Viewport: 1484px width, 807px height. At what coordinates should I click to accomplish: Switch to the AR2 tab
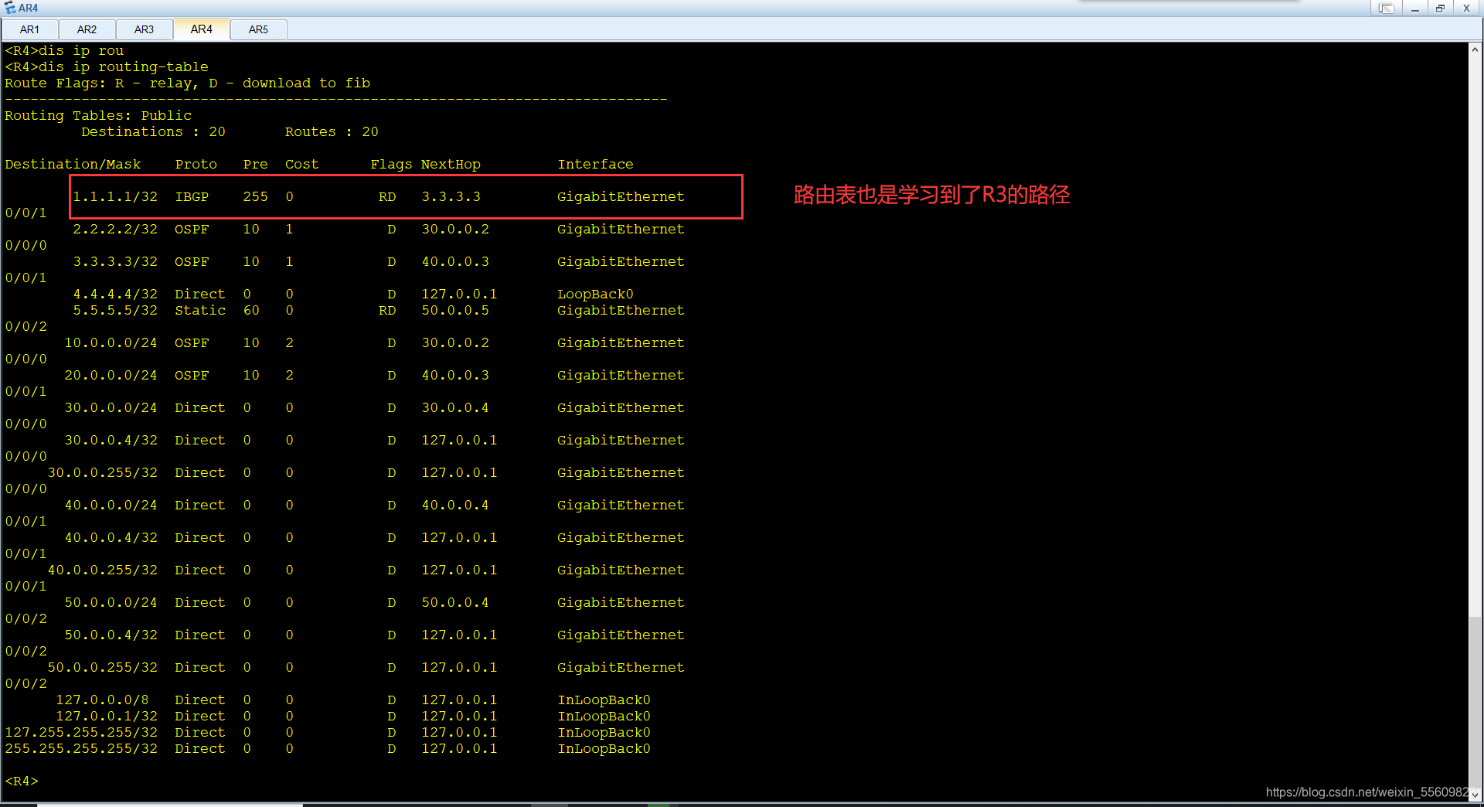pyautogui.click(x=87, y=29)
